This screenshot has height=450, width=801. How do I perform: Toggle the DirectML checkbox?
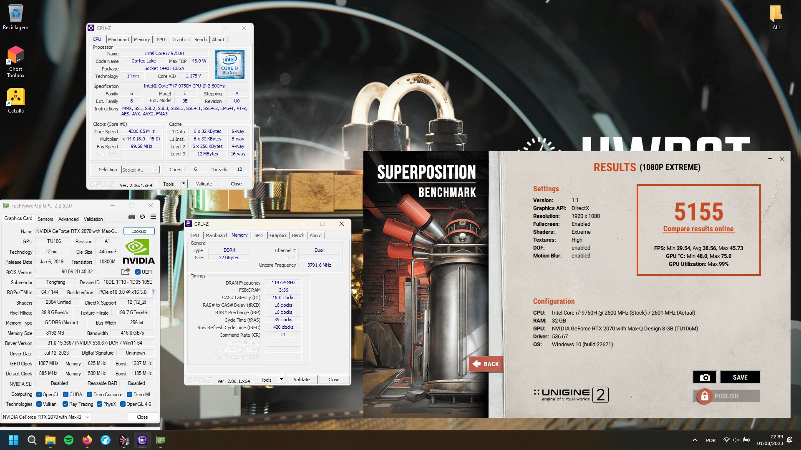129,395
